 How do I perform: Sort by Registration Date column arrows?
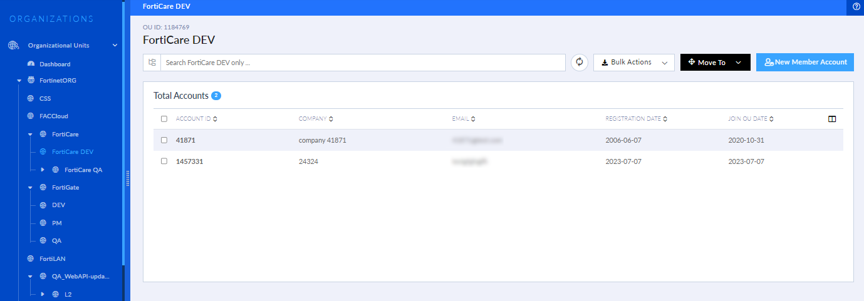tap(665, 119)
